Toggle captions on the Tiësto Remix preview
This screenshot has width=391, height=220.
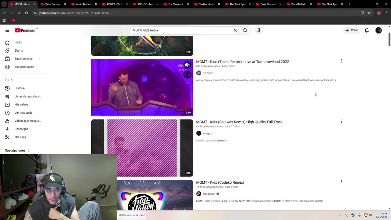click(188, 75)
